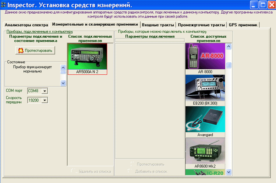Click the 'Состояние' group label
Image resolution: width=276 pixels, height=183 pixels.
tap(16, 62)
